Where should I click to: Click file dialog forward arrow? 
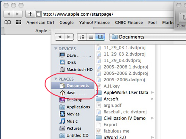click(x=69, y=37)
